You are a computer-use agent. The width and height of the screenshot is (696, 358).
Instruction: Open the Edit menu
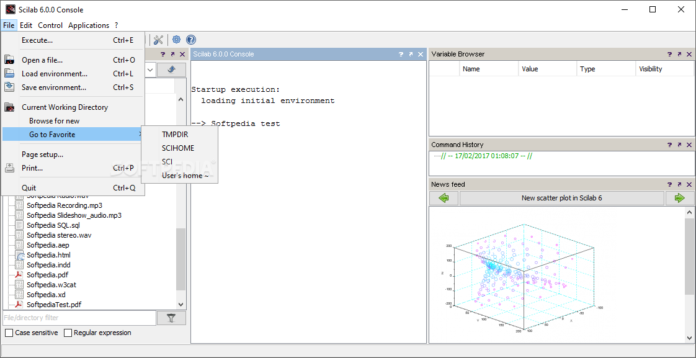click(26, 25)
